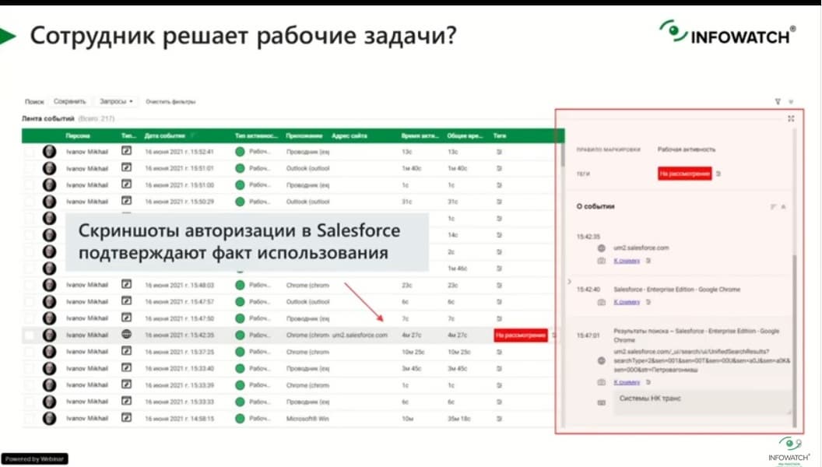Click the Рабочая активность marking rule value
This screenshot has width=822, height=467.
tap(687, 149)
